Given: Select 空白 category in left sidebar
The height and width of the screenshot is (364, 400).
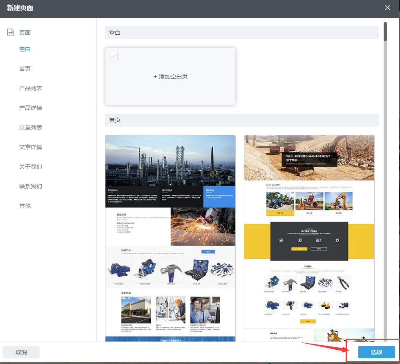Looking at the screenshot, I should point(25,49).
